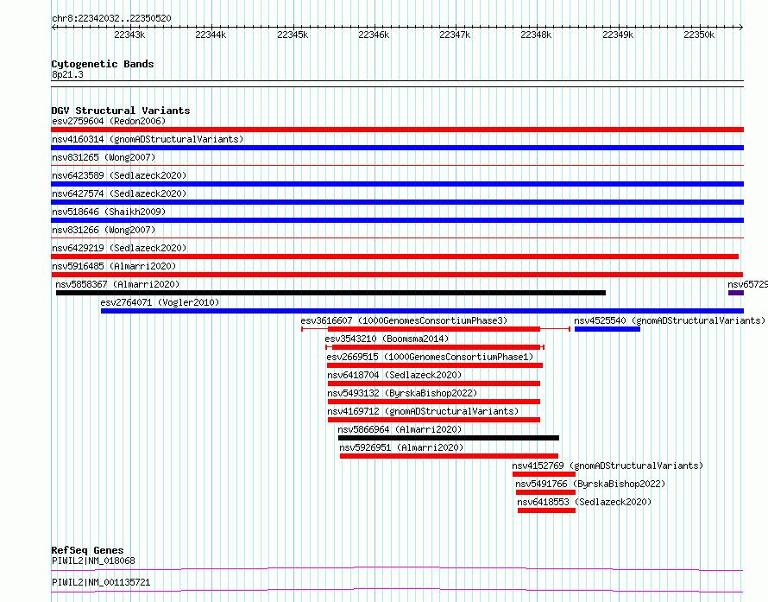Select nsv6423589 (Sedlazeck2020) label

pos(119,175)
